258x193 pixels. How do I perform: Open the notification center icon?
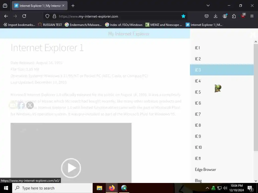(250, 188)
